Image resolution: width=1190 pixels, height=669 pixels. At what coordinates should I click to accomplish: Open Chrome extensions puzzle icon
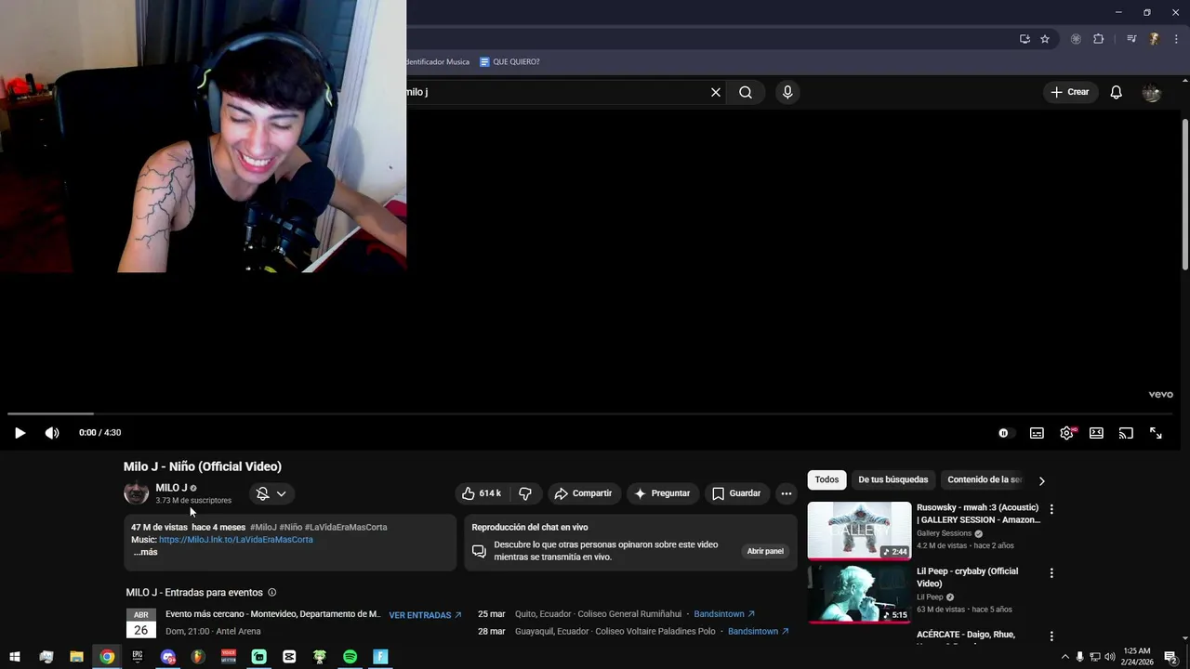(x=1099, y=39)
